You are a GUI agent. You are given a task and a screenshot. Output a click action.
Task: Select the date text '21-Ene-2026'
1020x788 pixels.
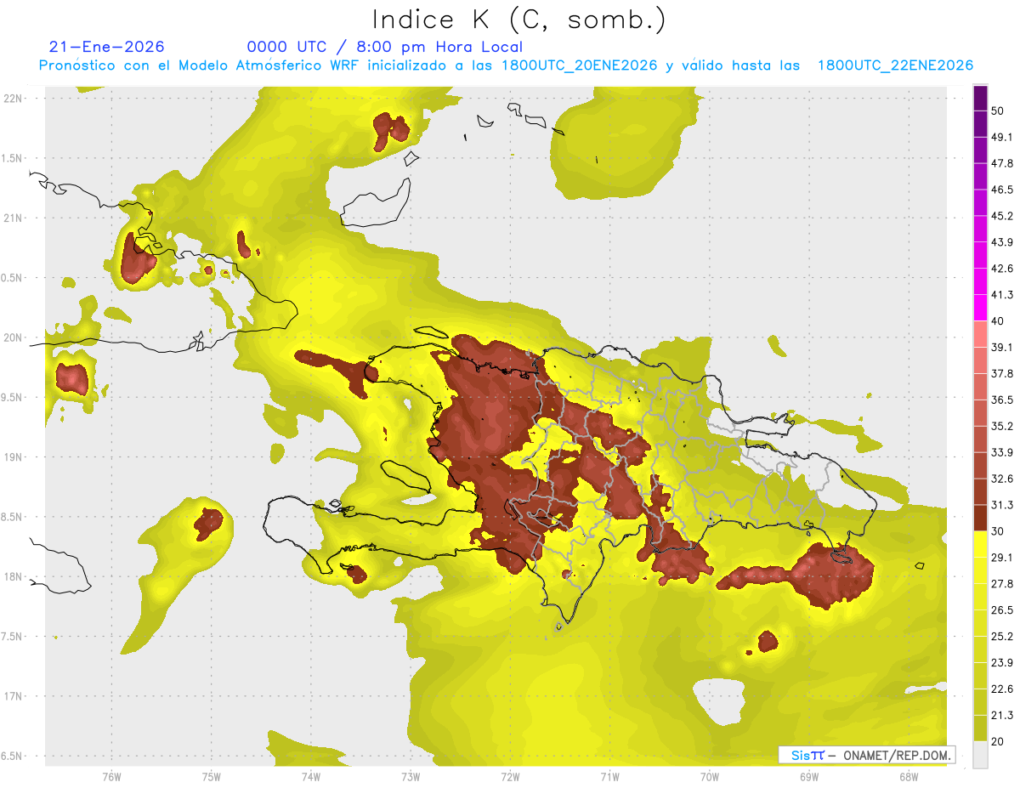click(107, 47)
